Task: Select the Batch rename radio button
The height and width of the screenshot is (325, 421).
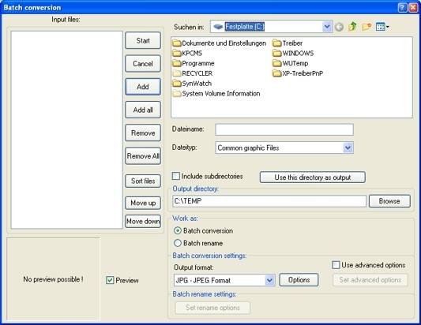Action: 178,243
